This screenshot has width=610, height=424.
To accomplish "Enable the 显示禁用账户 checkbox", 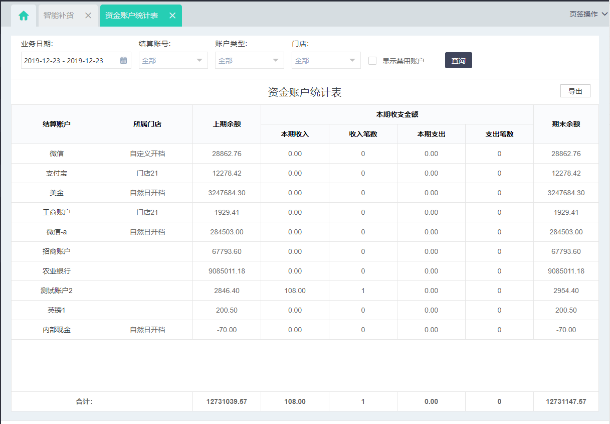I will [372, 61].
